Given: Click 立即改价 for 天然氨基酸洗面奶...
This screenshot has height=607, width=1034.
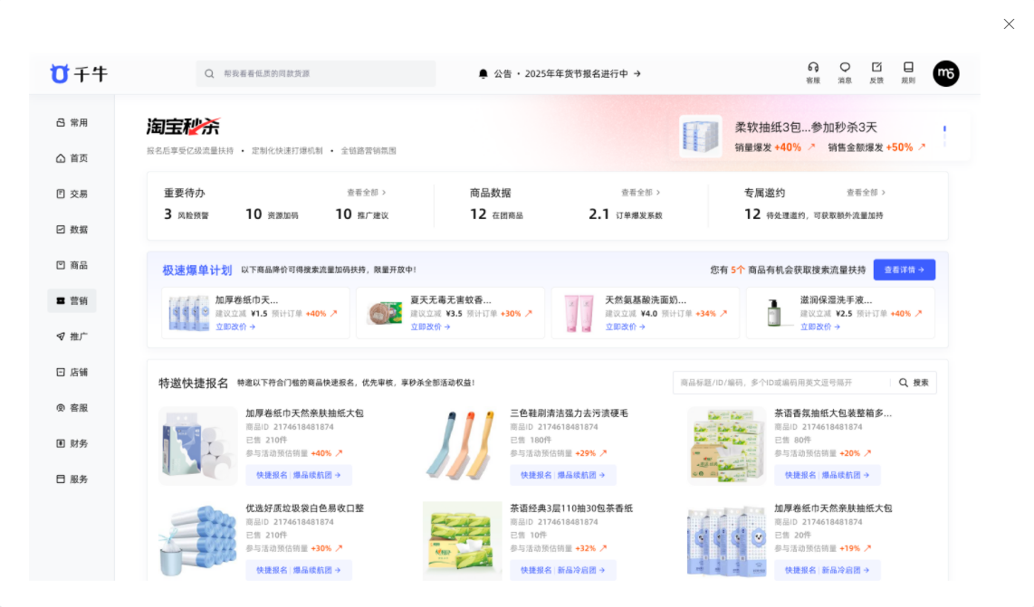Looking at the screenshot, I should click(x=625, y=327).
